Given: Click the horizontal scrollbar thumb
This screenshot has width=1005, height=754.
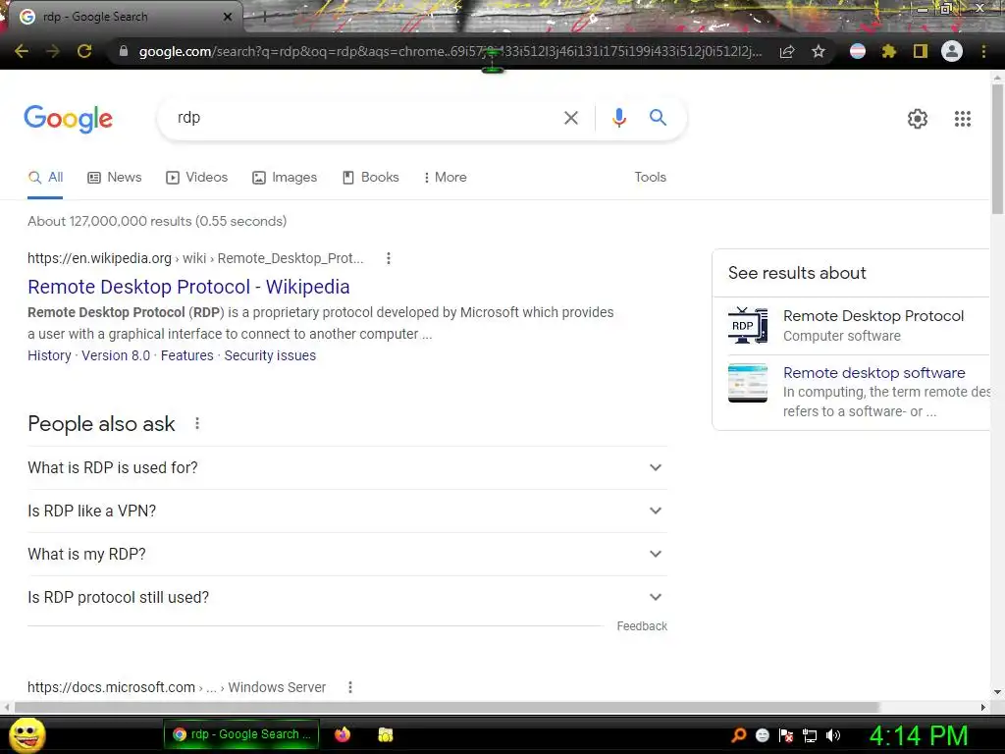Looking at the screenshot, I should point(447,707).
